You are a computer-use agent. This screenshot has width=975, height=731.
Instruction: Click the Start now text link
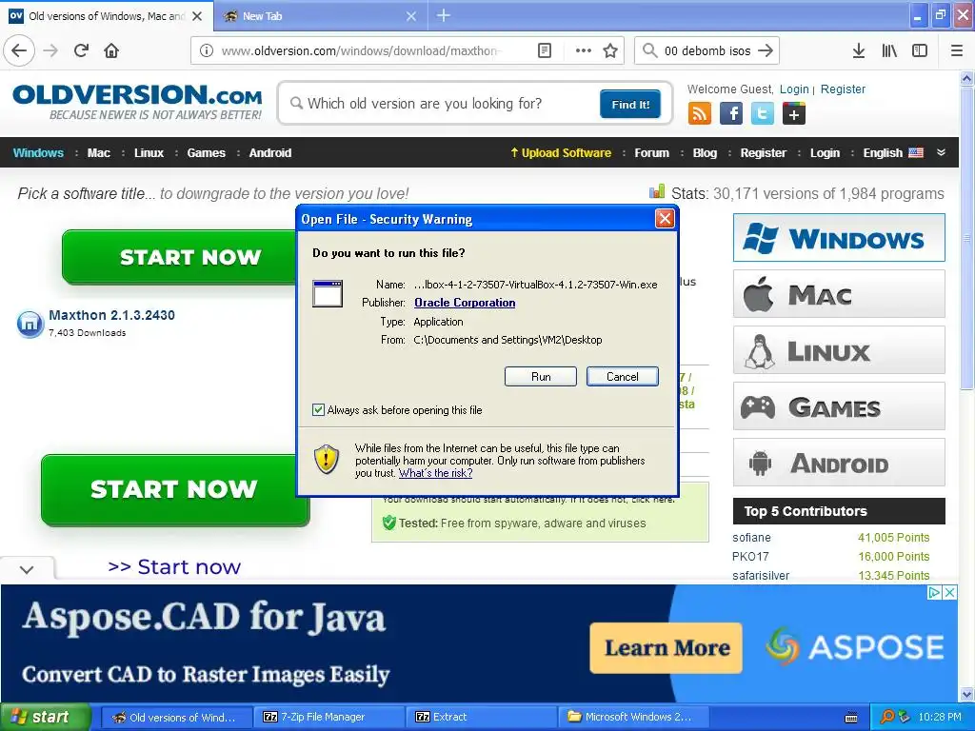[174, 567]
